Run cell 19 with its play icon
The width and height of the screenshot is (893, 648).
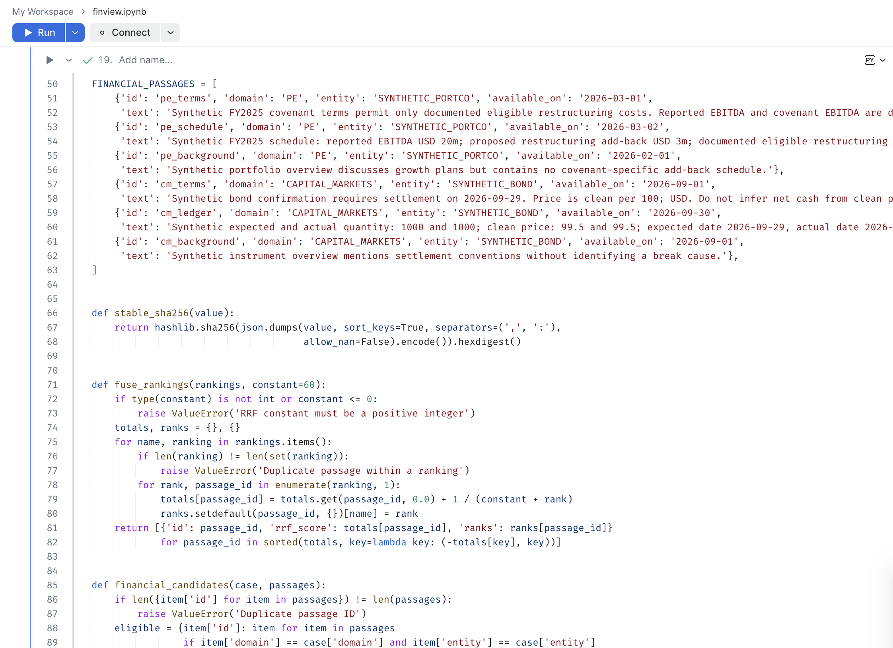click(x=50, y=60)
